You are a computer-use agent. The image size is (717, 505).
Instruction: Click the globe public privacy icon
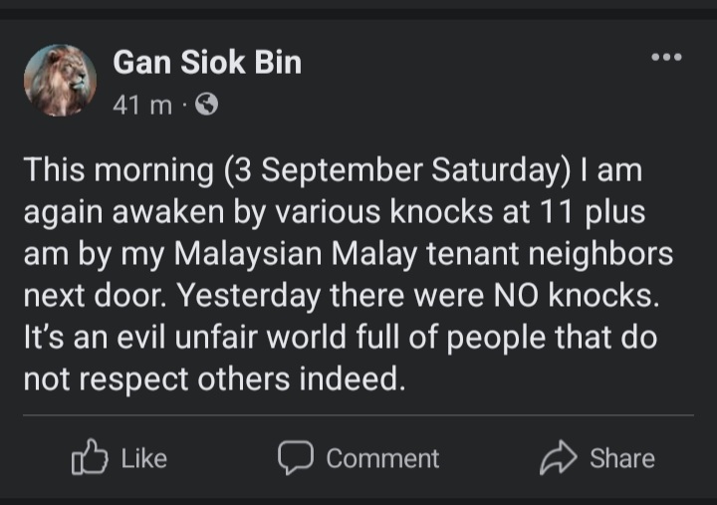(x=206, y=105)
